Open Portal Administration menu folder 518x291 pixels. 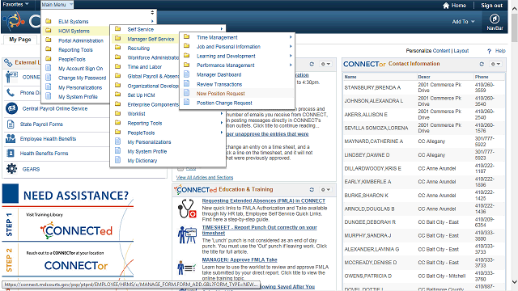pos(81,40)
